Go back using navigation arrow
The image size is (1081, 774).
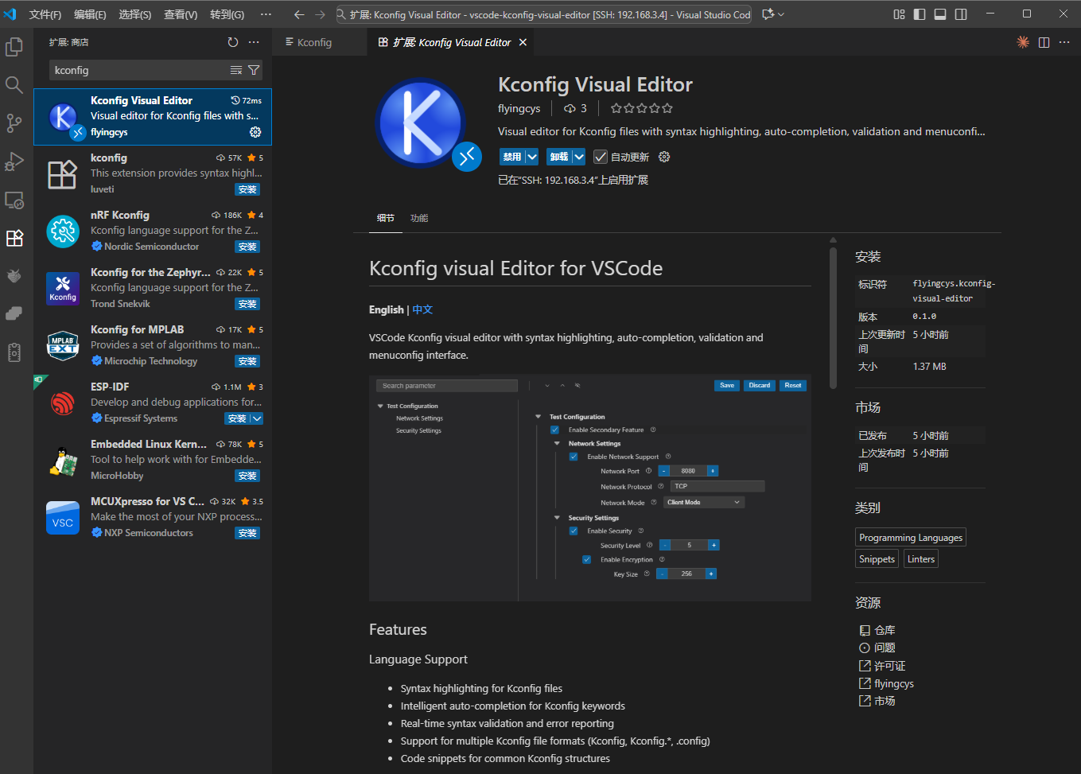(x=299, y=14)
